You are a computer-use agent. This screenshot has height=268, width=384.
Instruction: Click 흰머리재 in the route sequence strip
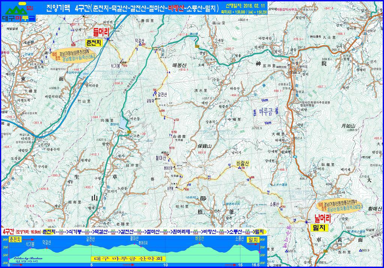coord(181,232)
